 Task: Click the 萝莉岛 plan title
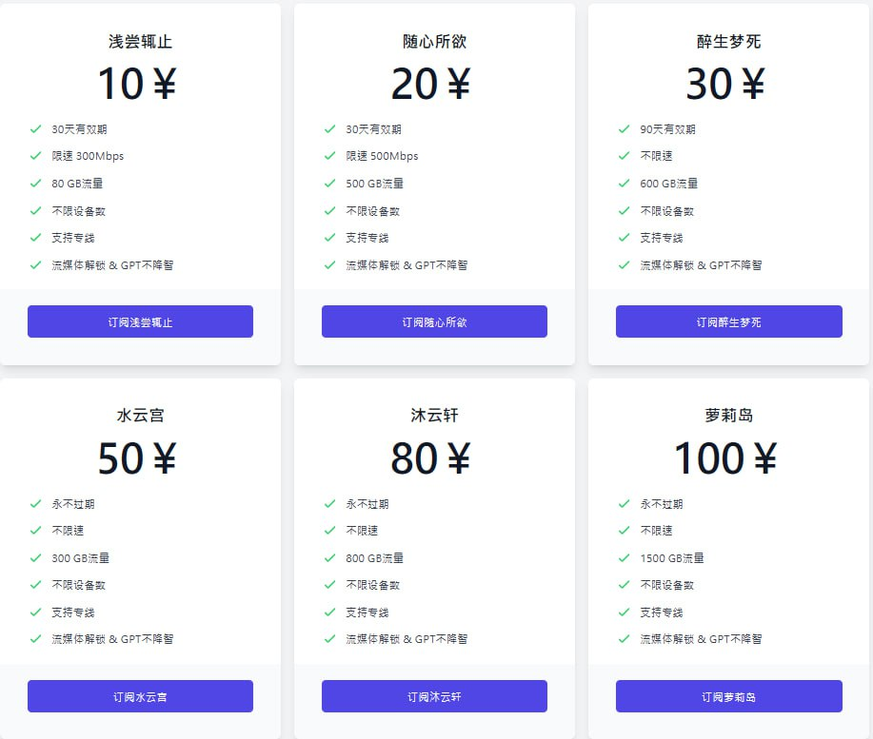point(728,415)
